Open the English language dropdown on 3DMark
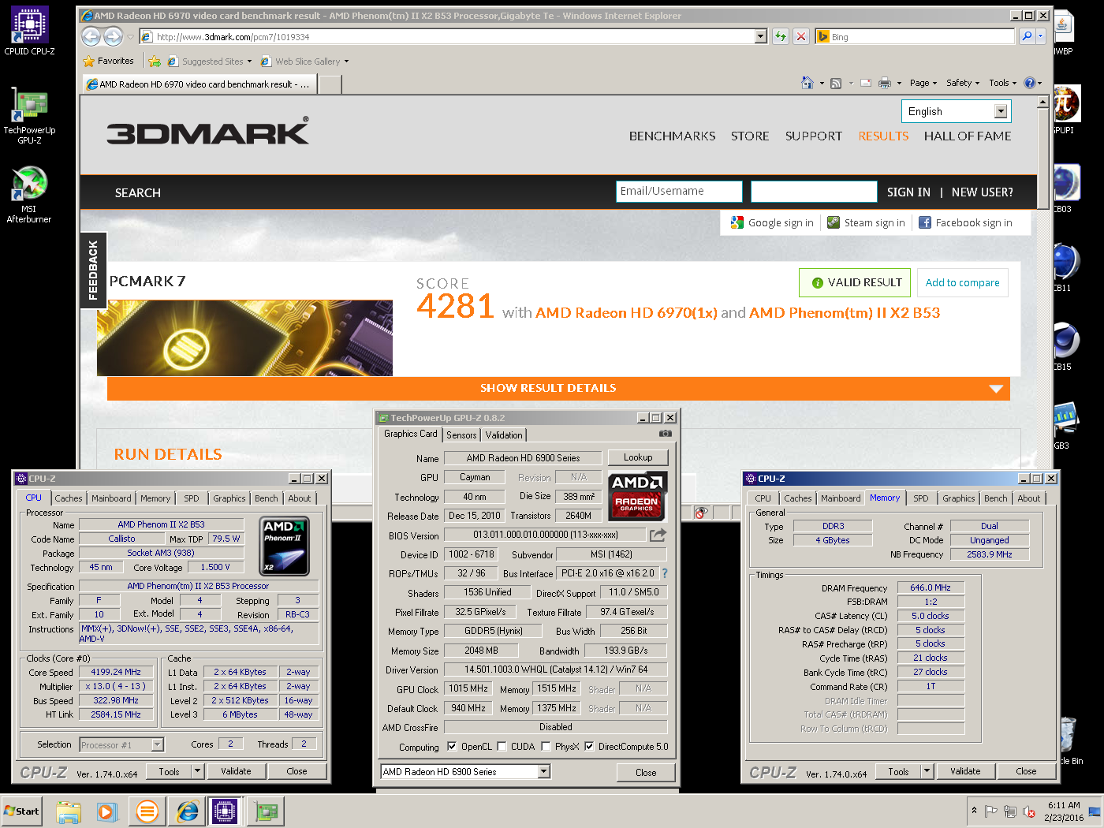The width and height of the screenshot is (1104, 828). tap(956, 111)
